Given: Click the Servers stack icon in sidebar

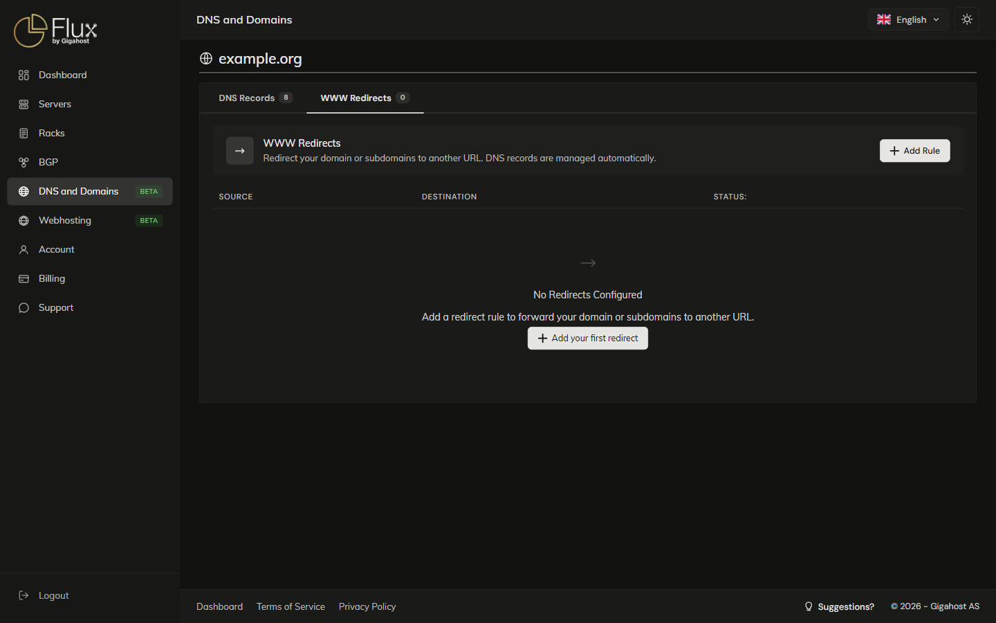Looking at the screenshot, I should pyautogui.click(x=24, y=104).
